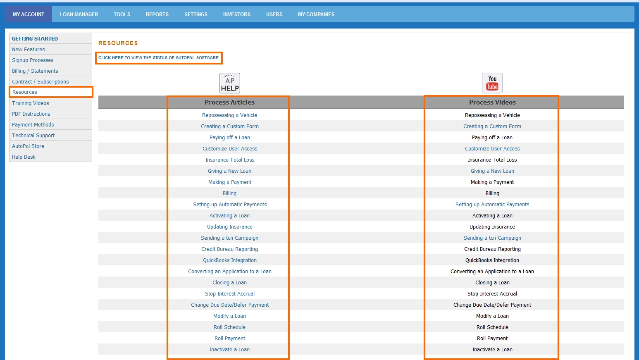This screenshot has height=360, width=639.
Task: Open the YouTube icon
Action: [492, 83]
